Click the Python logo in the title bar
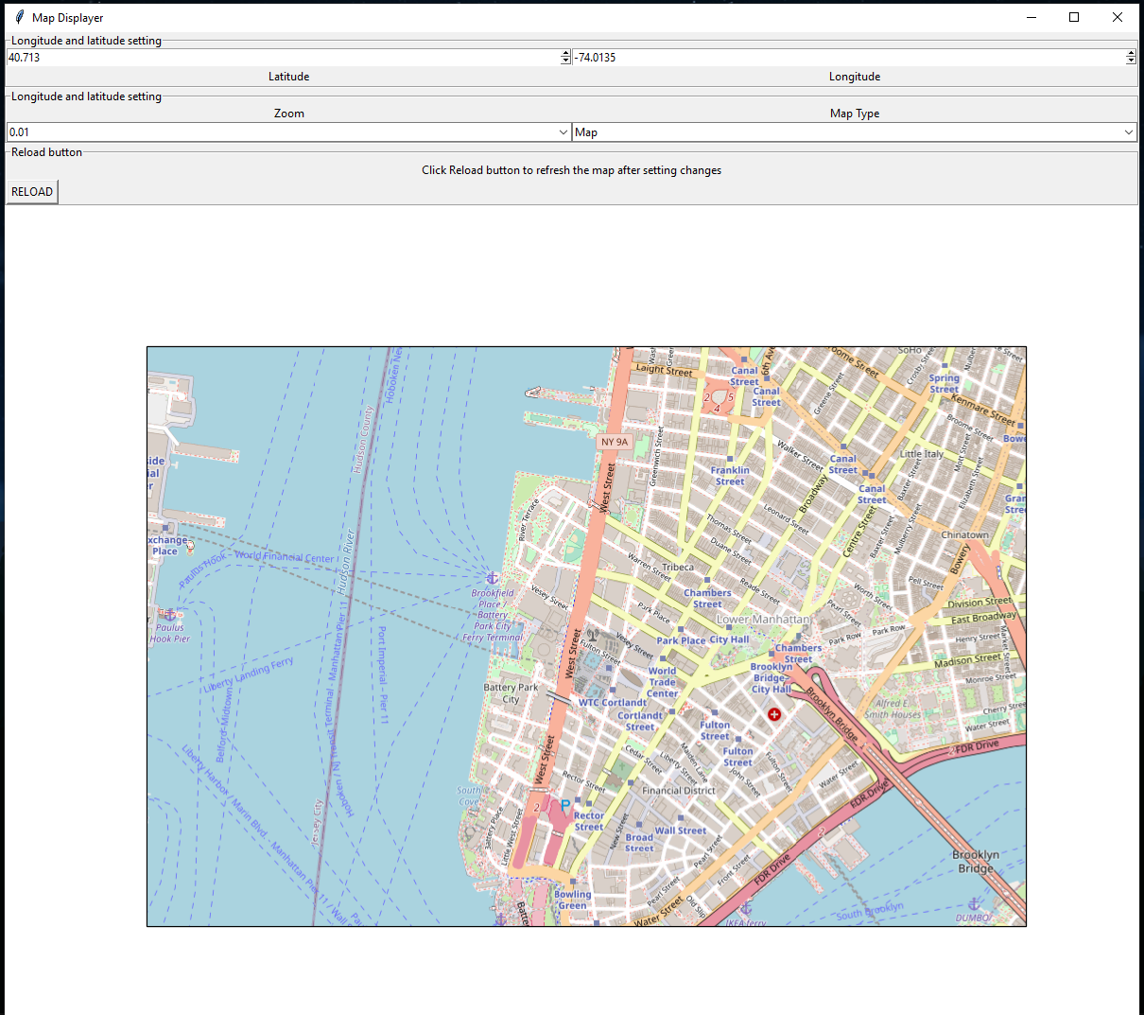 click(x=18, y=17)
